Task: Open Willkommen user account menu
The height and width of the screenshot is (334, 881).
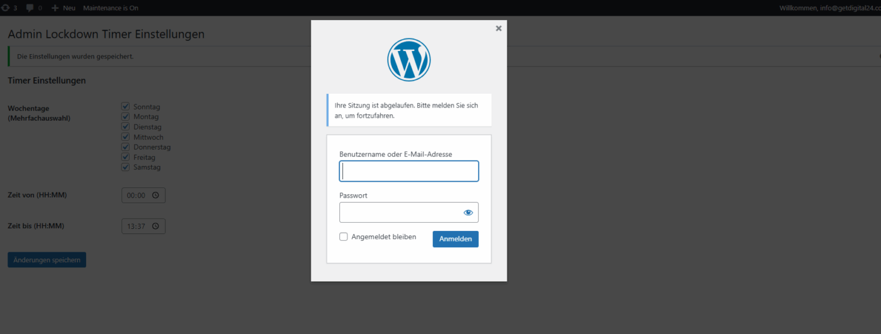Action: [x=829, y=8]
